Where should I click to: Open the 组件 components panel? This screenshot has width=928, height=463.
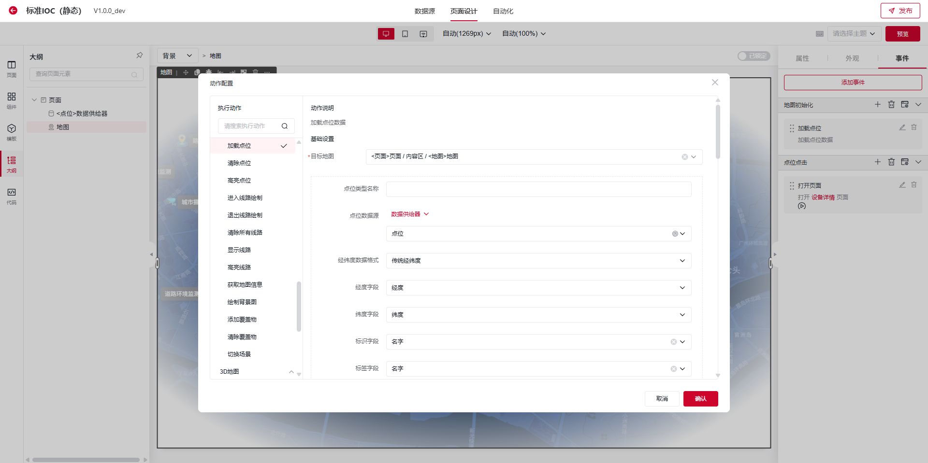[12, 100]
